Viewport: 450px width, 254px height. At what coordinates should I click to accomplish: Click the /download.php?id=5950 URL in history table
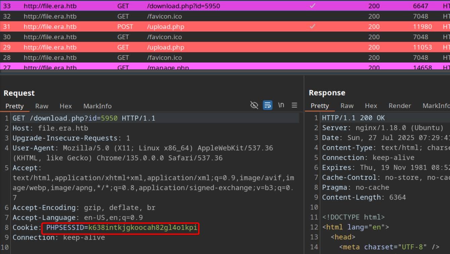click(183, 6)
